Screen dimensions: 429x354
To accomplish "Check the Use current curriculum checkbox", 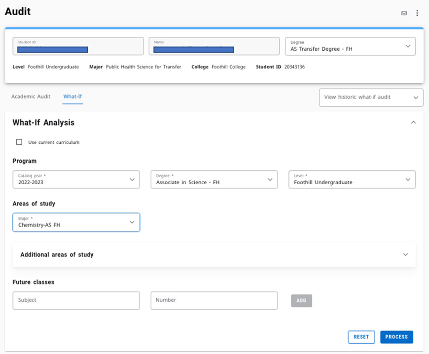I will (19, 142).
